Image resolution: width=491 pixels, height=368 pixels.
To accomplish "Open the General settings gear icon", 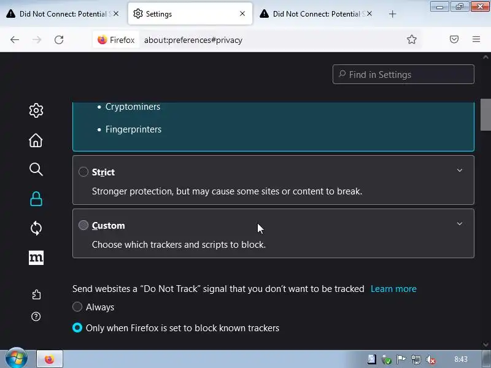I will pos(36,110).
